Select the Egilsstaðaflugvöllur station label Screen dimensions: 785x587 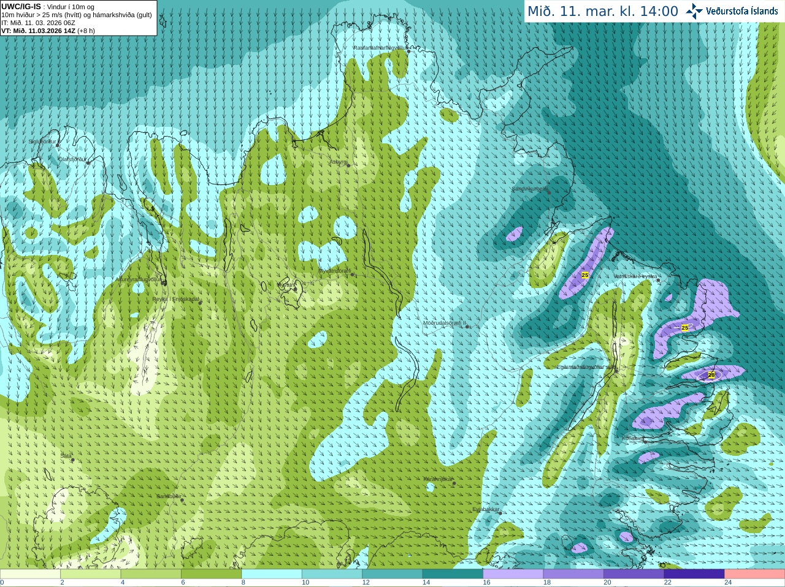pos(586,367)
